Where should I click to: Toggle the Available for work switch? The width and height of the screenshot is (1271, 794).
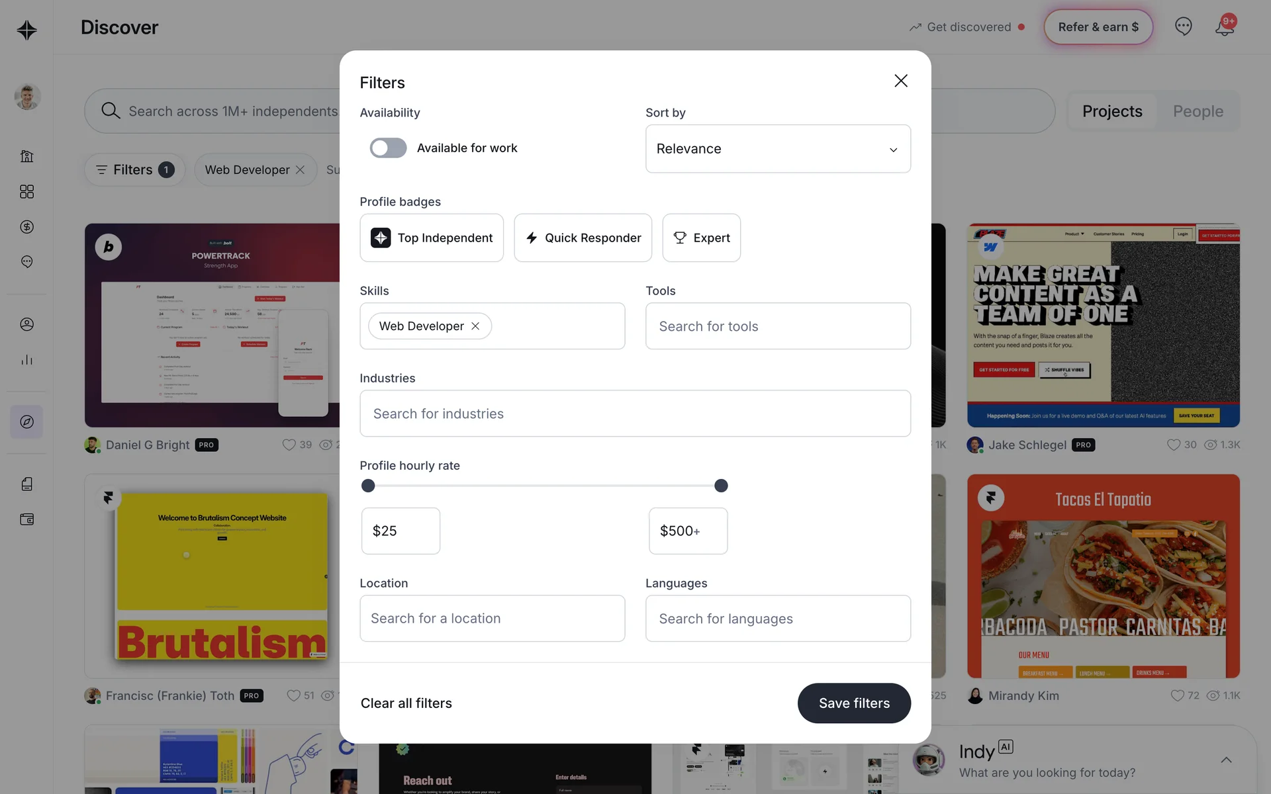click(x=388, y=148)
